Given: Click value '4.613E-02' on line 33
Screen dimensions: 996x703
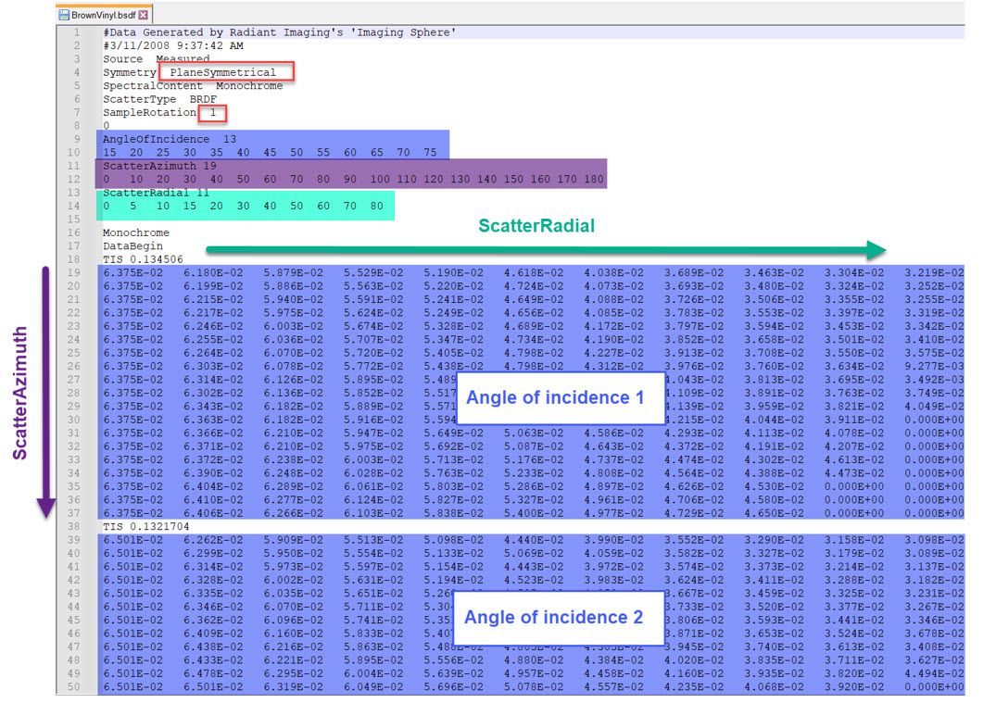Looking at the screenshot, I should [854, 459].
